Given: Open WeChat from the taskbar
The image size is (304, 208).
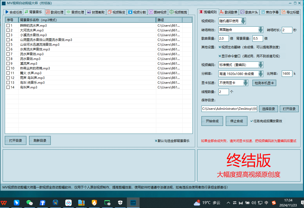Looking at the screenshot, I should (x=29, y=203).
